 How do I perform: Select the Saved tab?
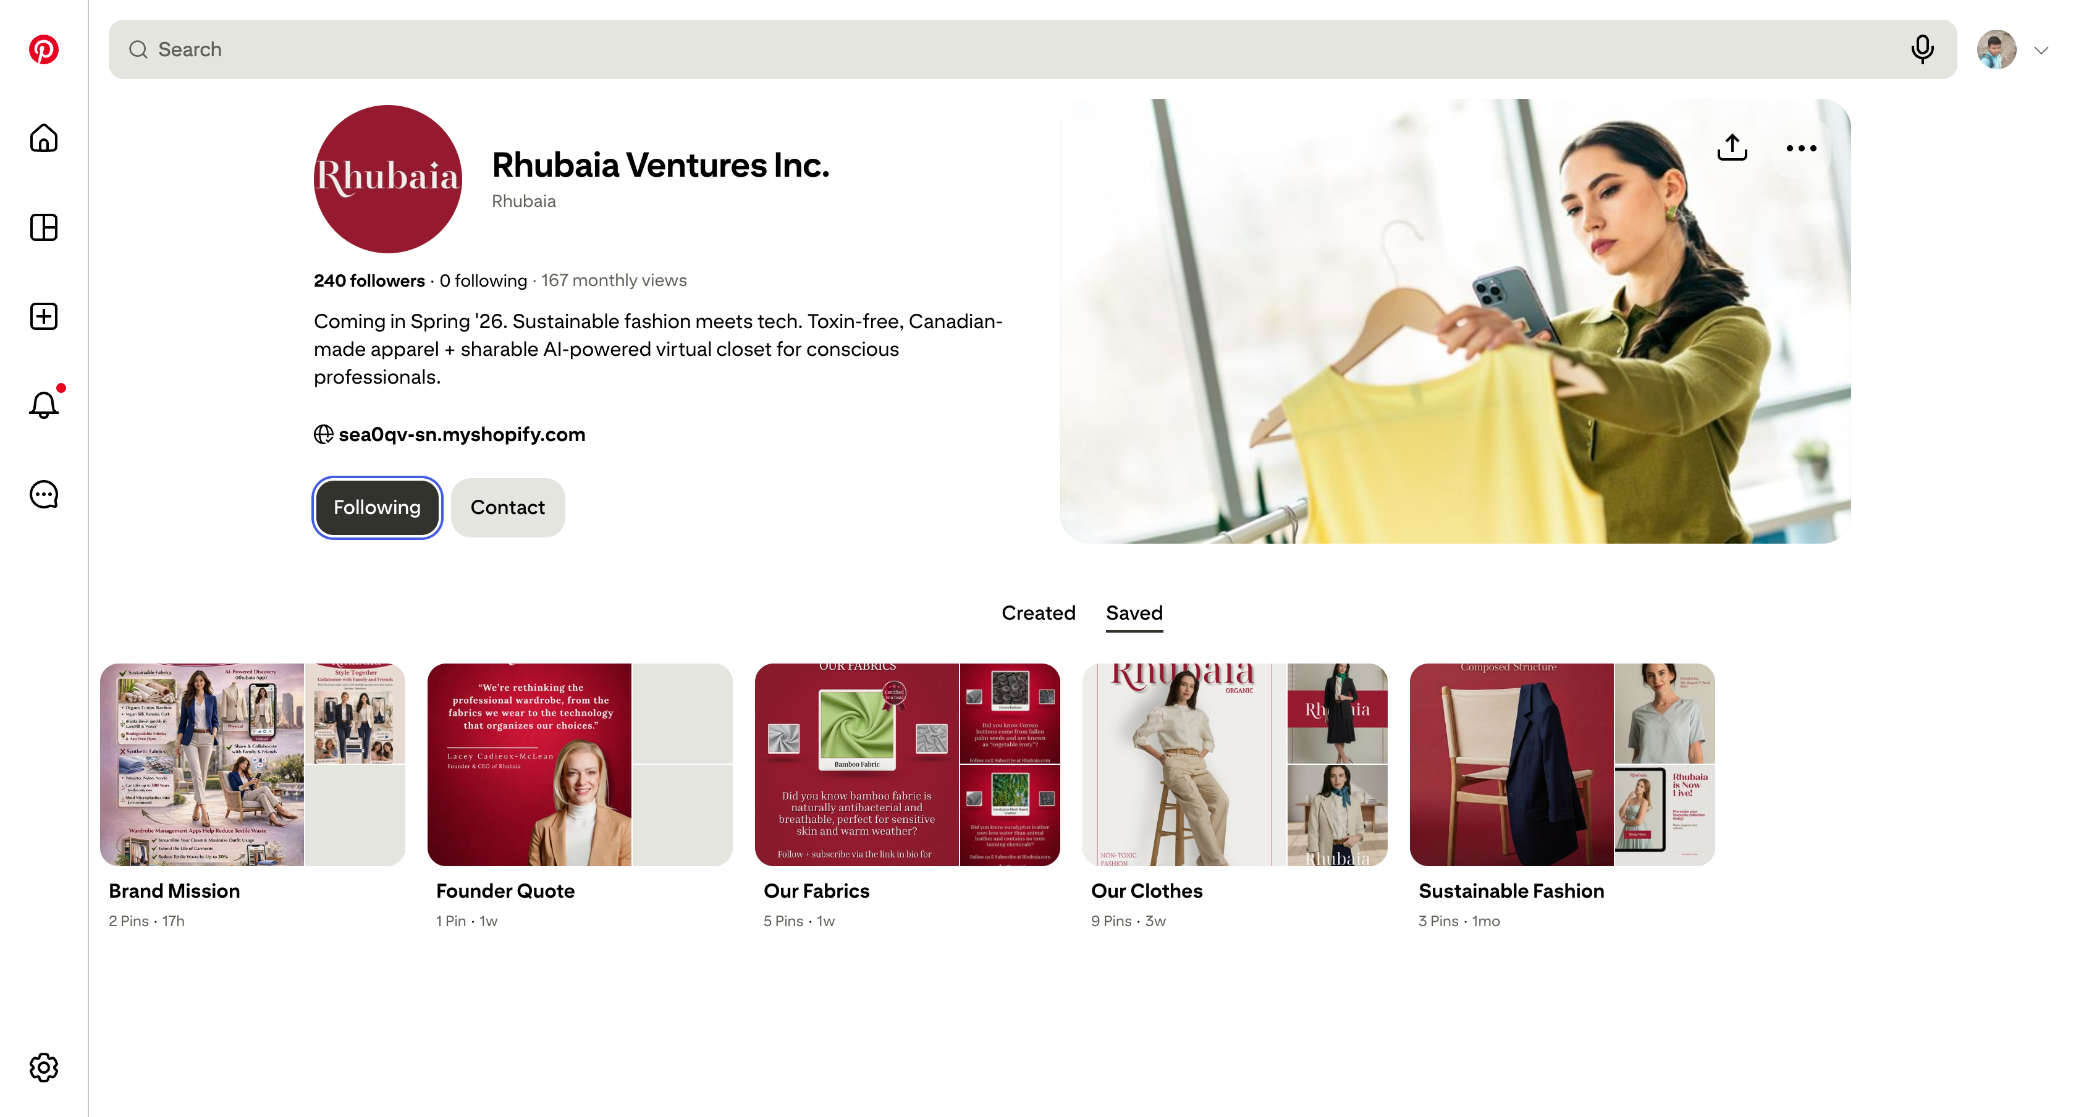pyautogui.click(x=1134, y=612)
